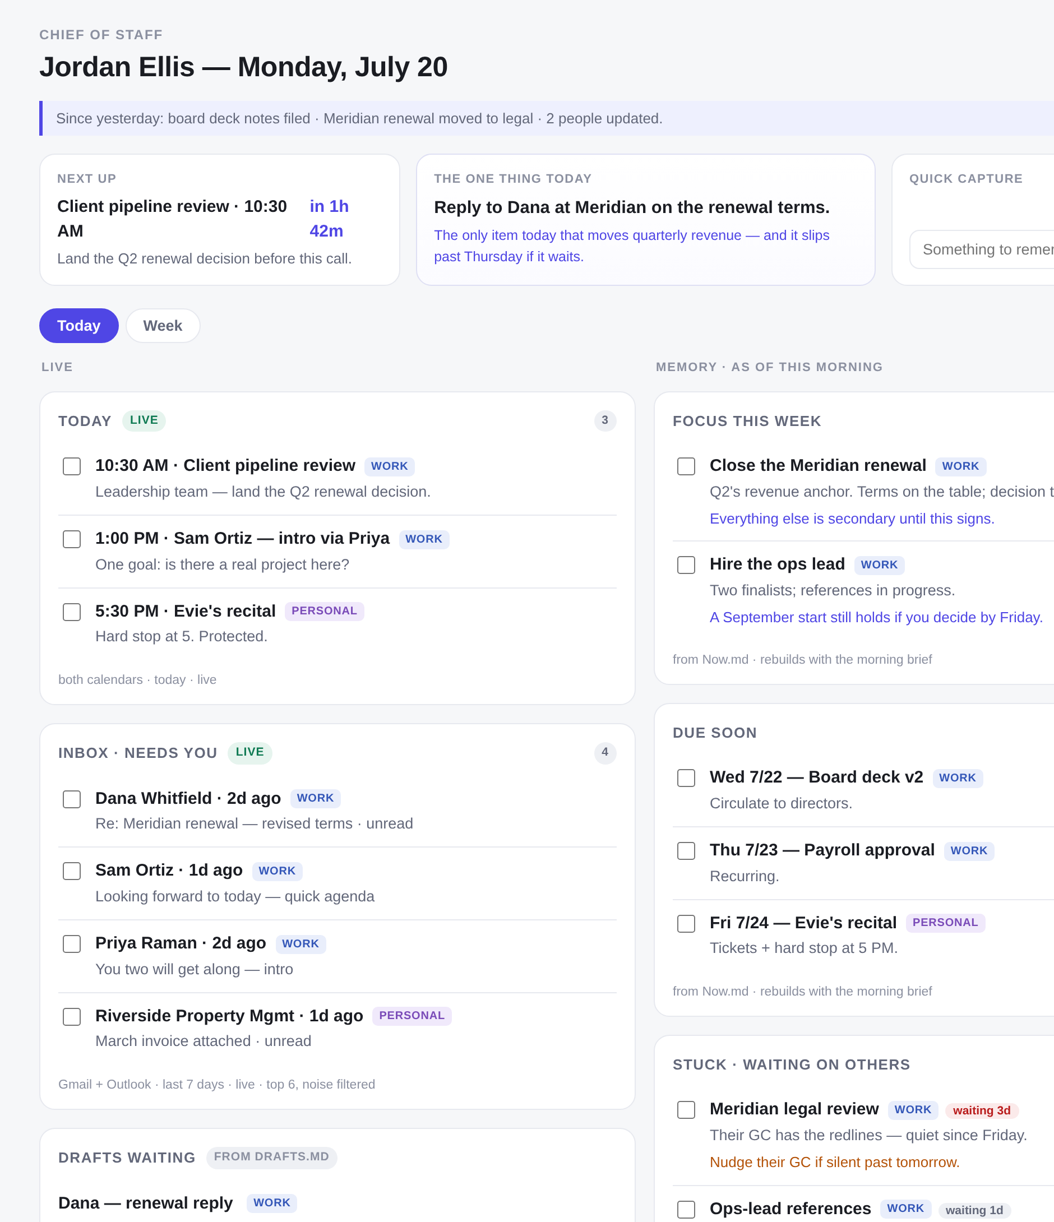The height and width of the screenshot is (1222, 1054).
Task: Open 'You two will get along — intro'
Action: pyautogui.click(x=194, y=970)
